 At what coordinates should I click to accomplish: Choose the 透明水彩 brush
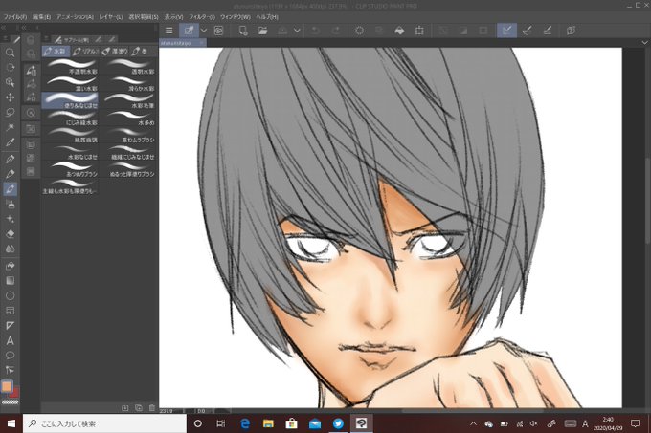(x=128, y=66)
